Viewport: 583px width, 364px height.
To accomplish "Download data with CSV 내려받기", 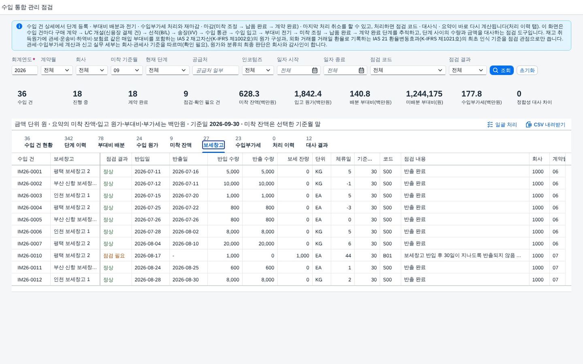I will (545, 125).
